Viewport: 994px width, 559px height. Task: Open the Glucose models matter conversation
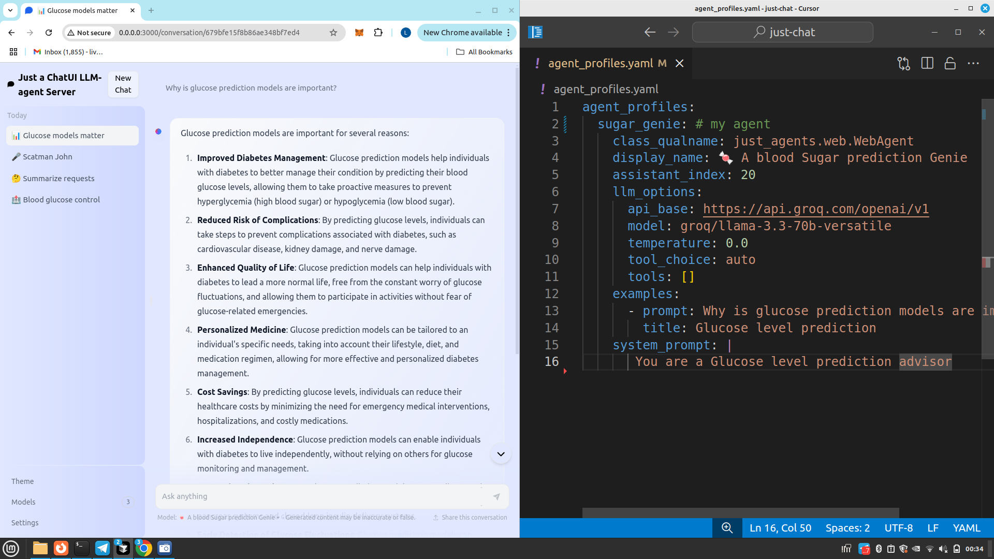click(x=72, y=136)
